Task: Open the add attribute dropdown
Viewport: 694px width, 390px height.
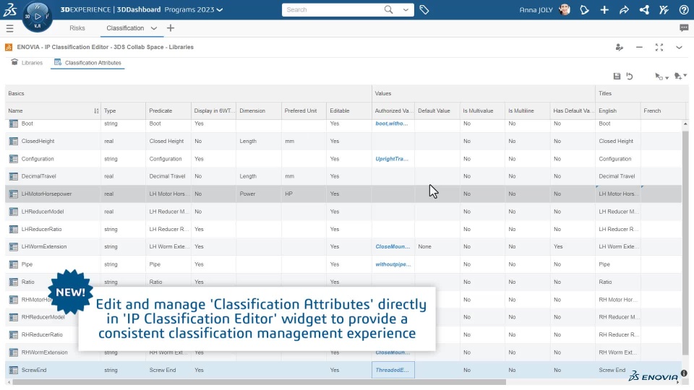Action: click(x=680, y=76)
